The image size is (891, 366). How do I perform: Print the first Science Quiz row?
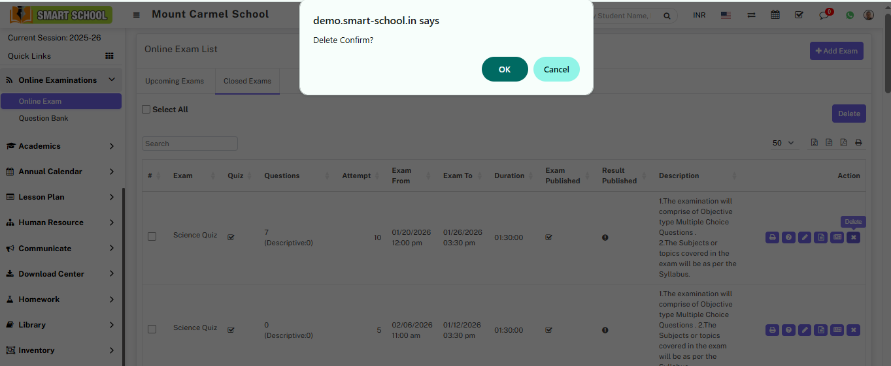tap(772, 237)
